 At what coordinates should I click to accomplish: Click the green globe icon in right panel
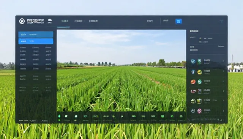click(x=199, y=62)
